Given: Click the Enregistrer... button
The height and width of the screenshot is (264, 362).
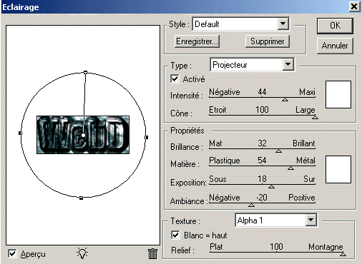Looking at the screenshot, I should click(197, 41).
